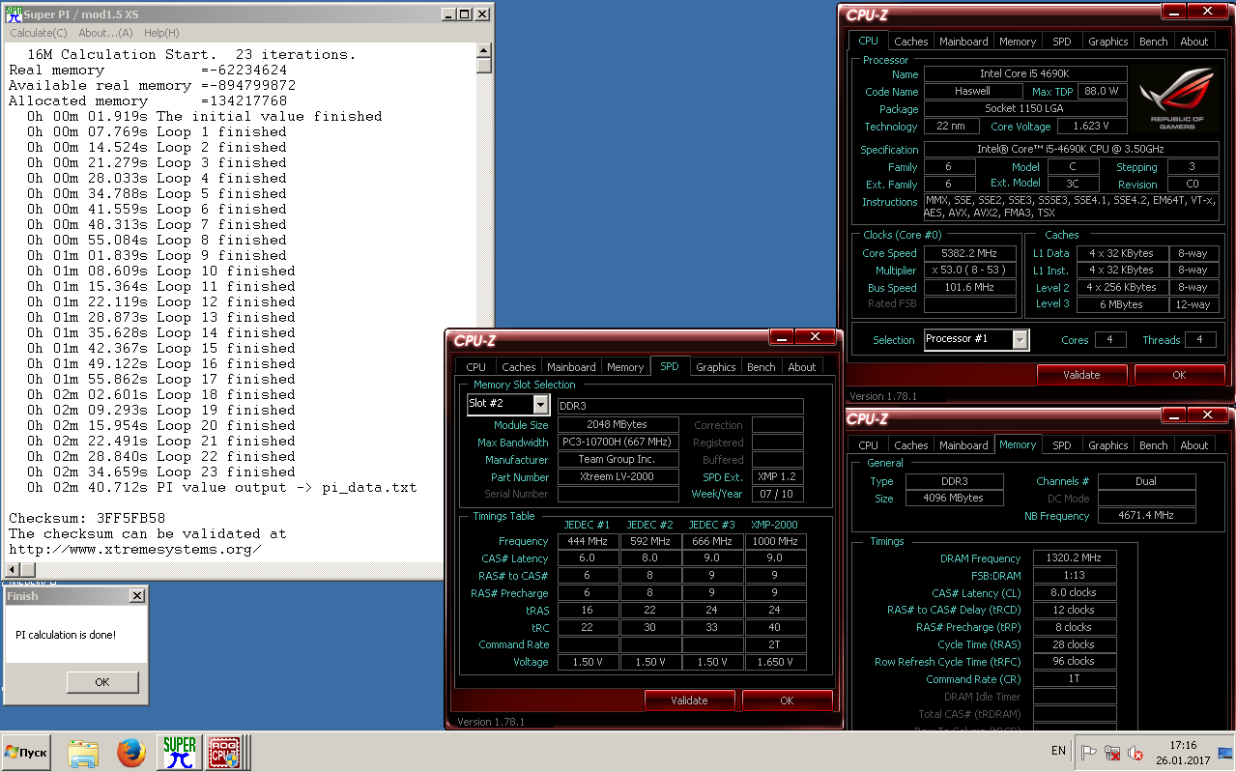The height and width of the screenshot is (772, 1236).
Task: Open Memory tab in top CPU-Z window
Action: pyautogui.click(x=1018, y=42)
